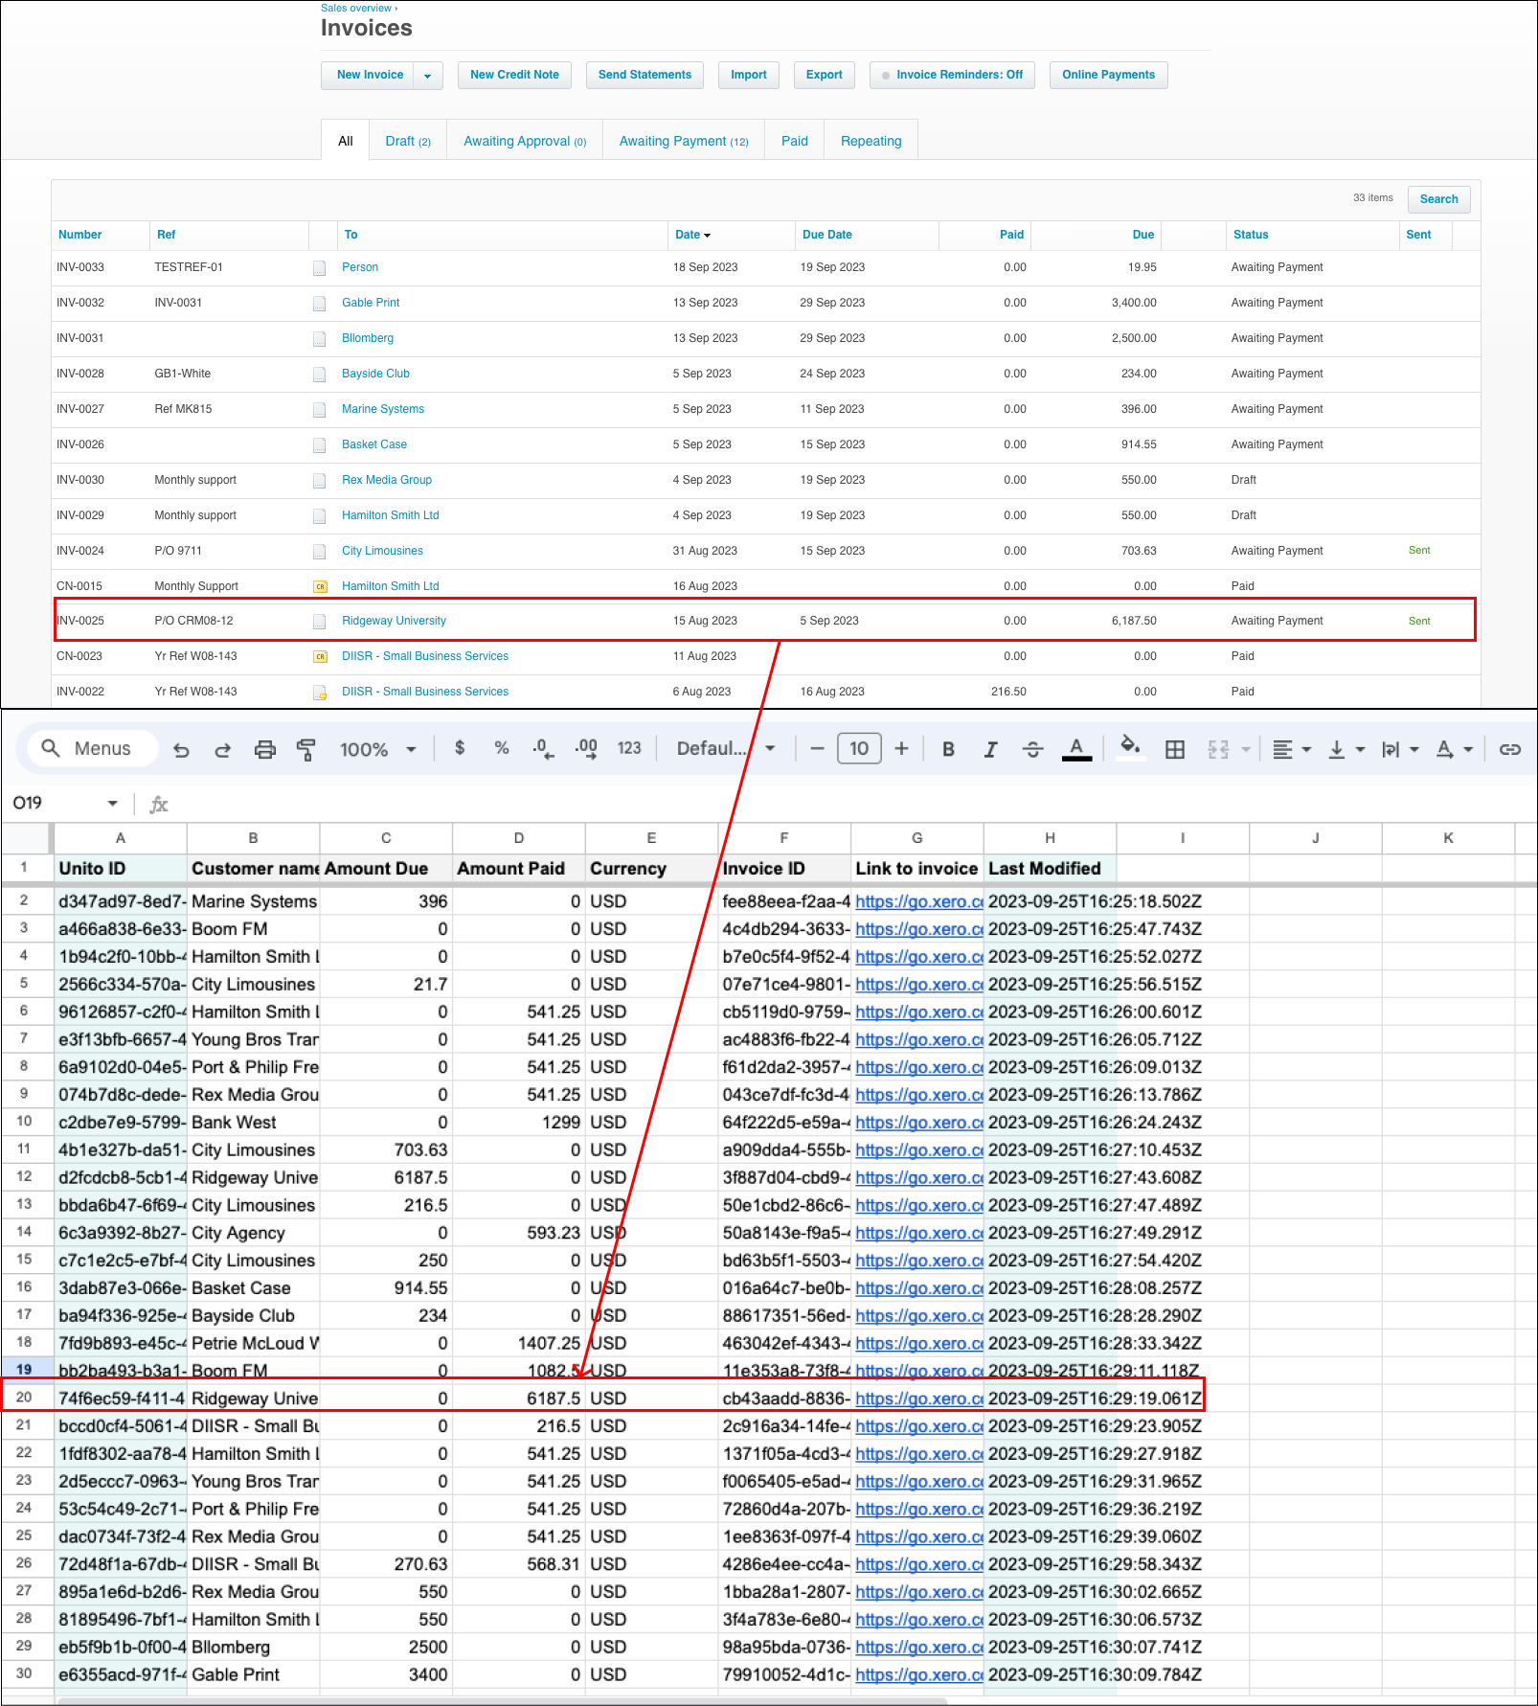Open the zoom 100% dropdown
Screen dimensions: 1538x1706
(375, 749)
